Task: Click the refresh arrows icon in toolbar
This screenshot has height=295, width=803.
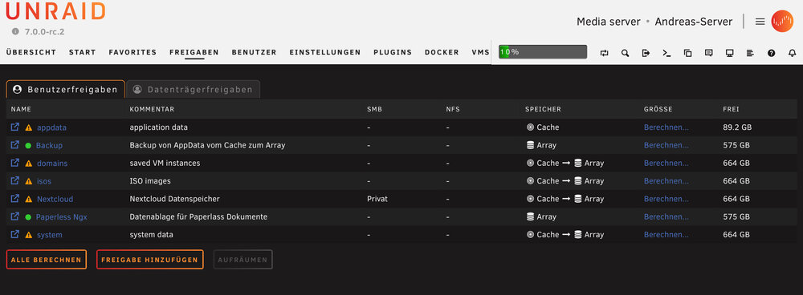Action: point(605,53)
